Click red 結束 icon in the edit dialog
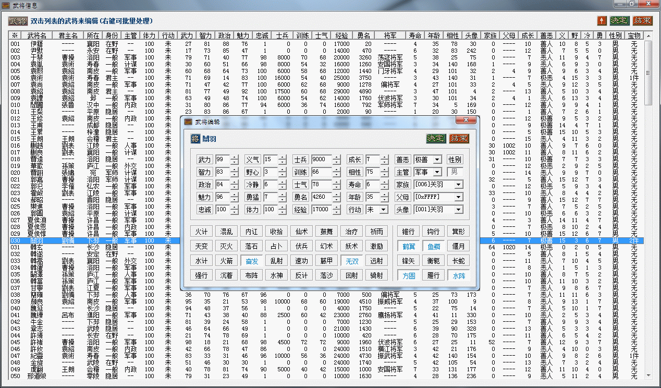The height and width of the screenshot is (388, 661). (x=459, y=138)
